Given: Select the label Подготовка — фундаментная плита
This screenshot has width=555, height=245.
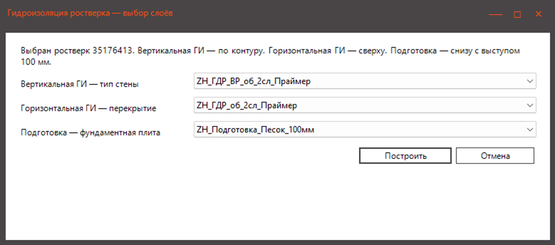Looking at the screenshot, I should [91, 133].
